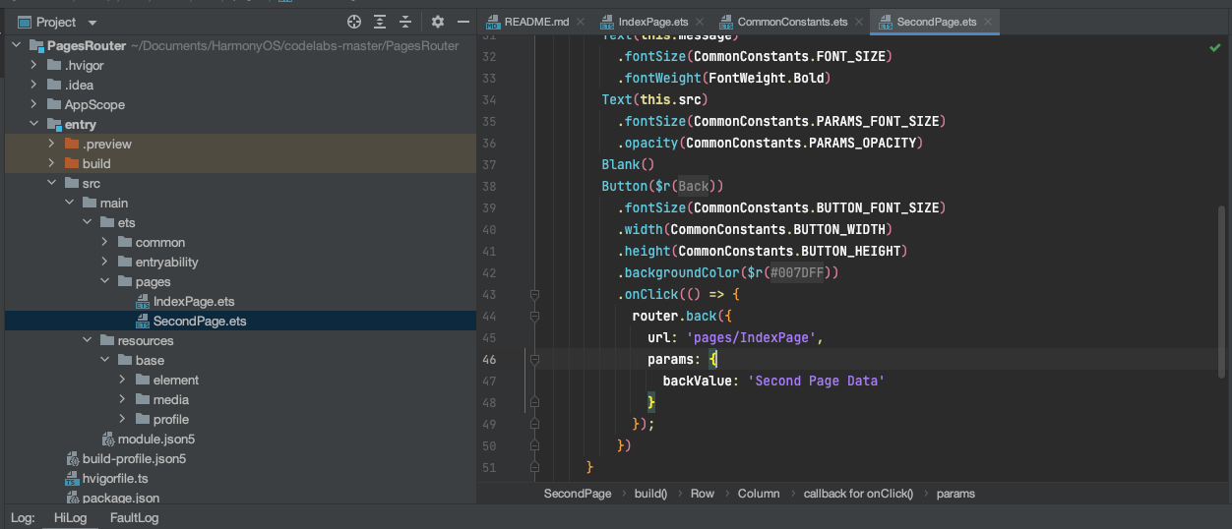Collapse the entry module folder
Viewport: 1232px width, 529px height.
click(34, 124)
